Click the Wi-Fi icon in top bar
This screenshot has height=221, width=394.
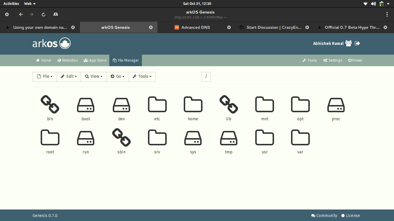tap(365, 4)
